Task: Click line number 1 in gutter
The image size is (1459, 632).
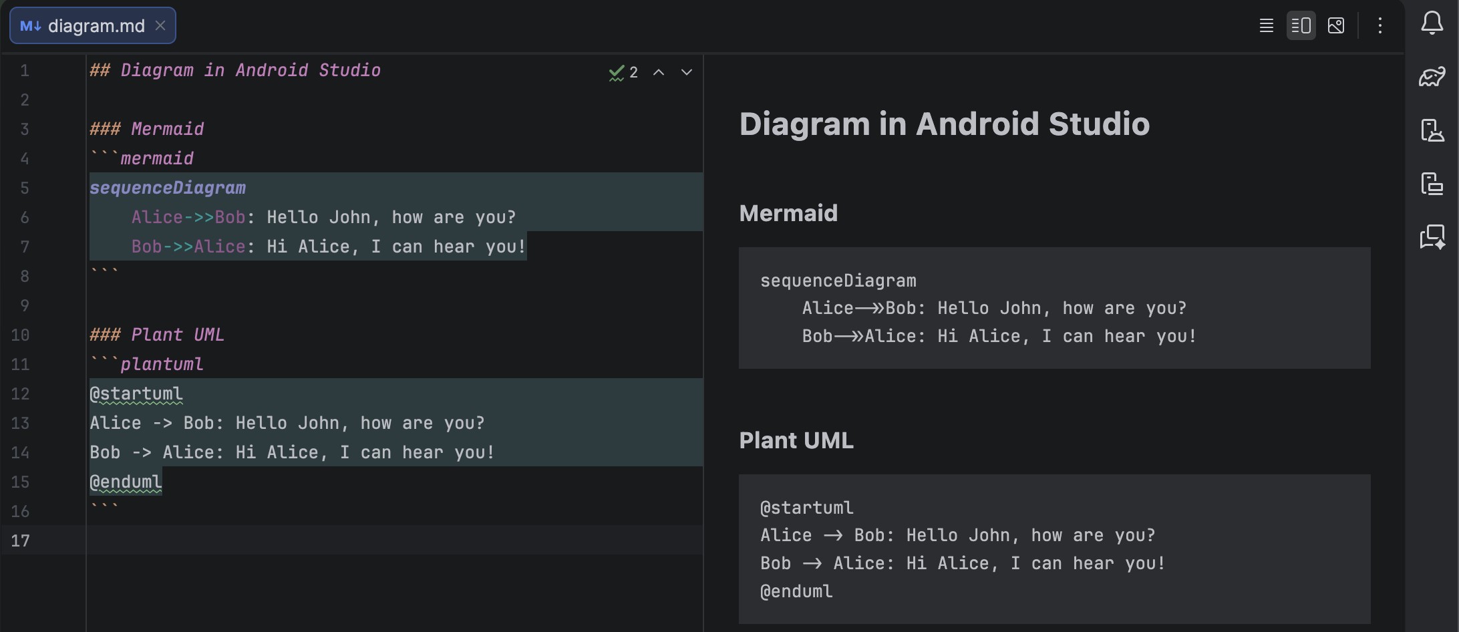Action: (x=25, y=70)
